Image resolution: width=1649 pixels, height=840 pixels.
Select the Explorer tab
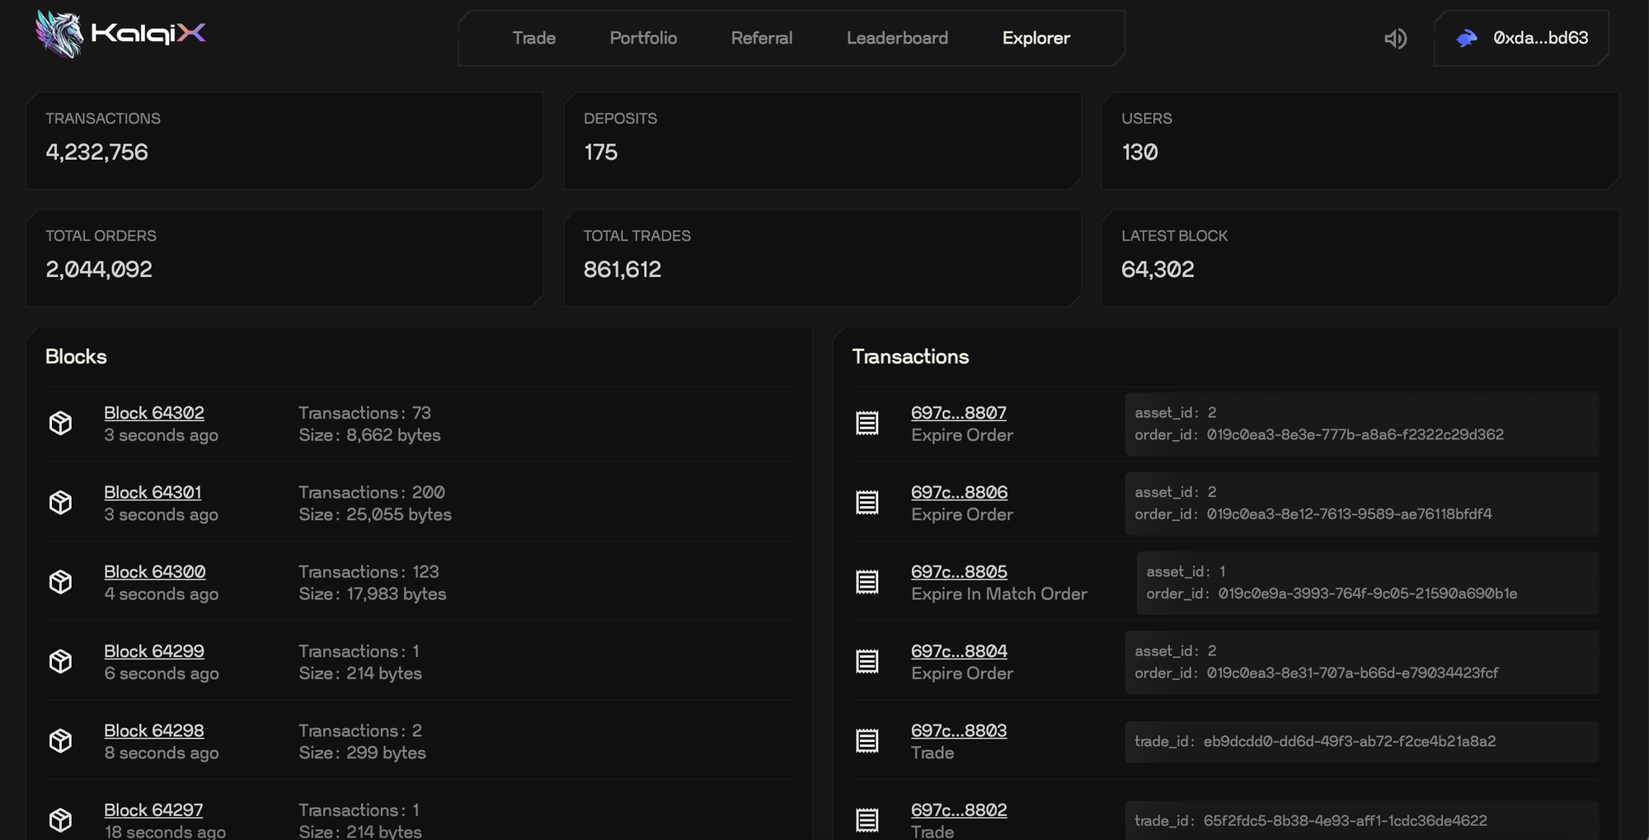[1036, 39]
